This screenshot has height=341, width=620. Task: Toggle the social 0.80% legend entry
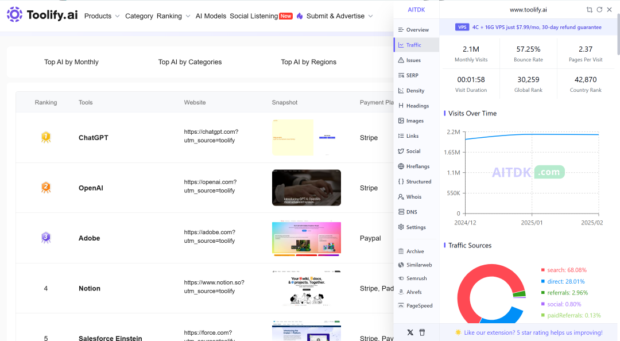point(561,304)
